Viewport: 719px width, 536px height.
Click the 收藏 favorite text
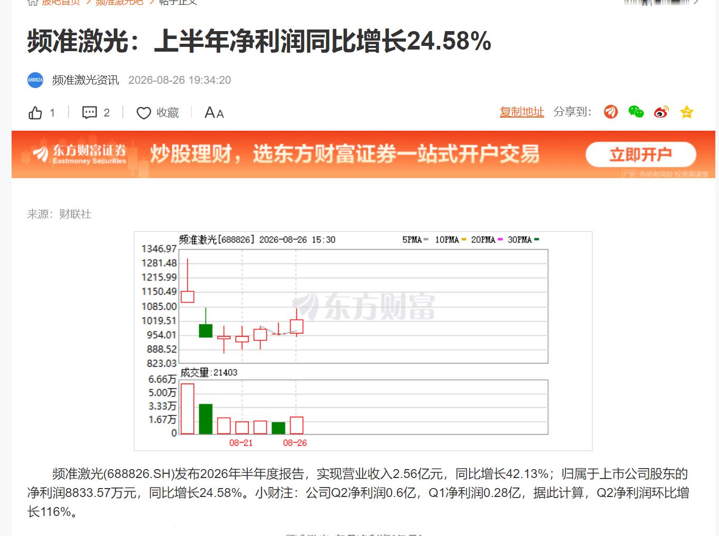tap(168, 113)
